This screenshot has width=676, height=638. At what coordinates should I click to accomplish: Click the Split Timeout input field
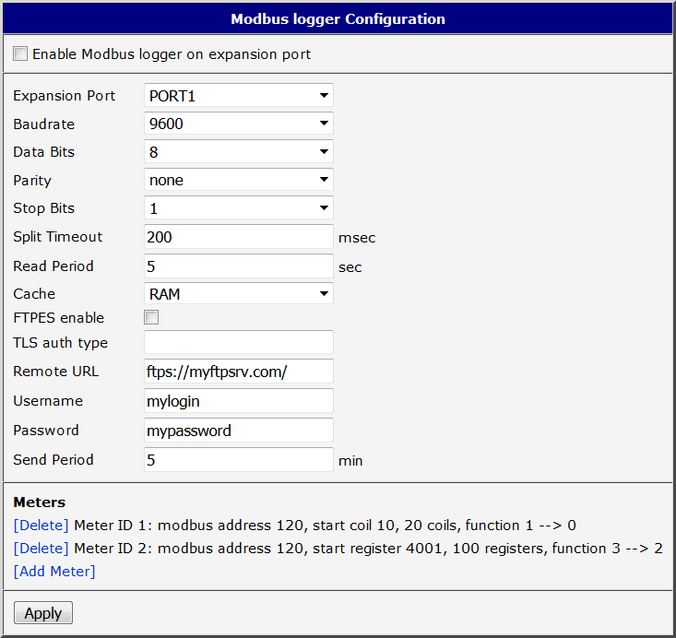pyautogui.click(x=239, y=236)
